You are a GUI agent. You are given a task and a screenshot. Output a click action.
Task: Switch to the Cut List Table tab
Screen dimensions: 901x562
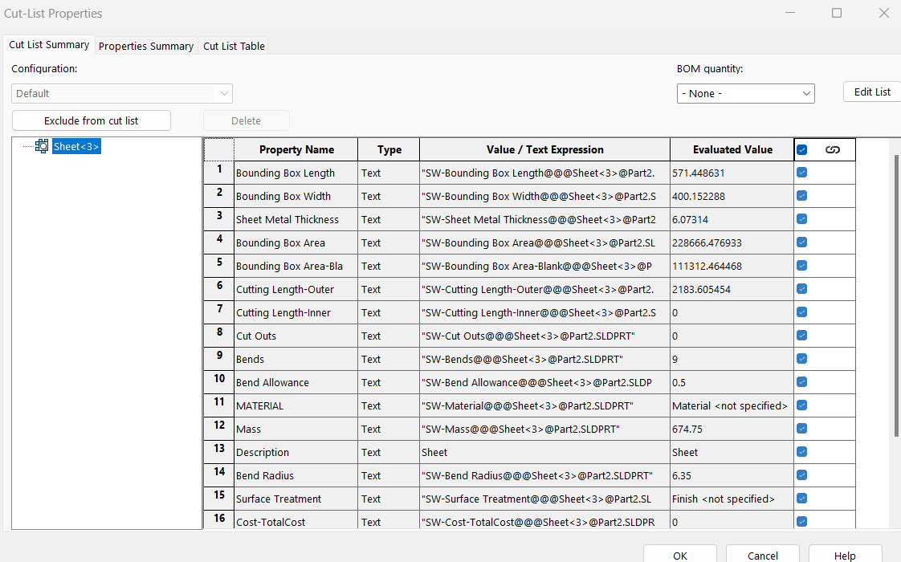click(234, 46)
